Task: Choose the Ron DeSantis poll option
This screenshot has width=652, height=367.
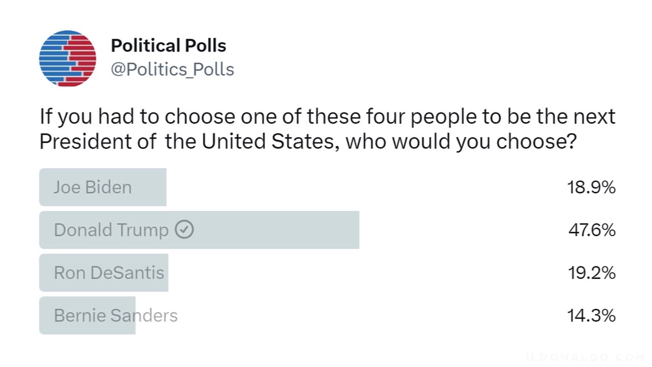Action: pos(109,273)
